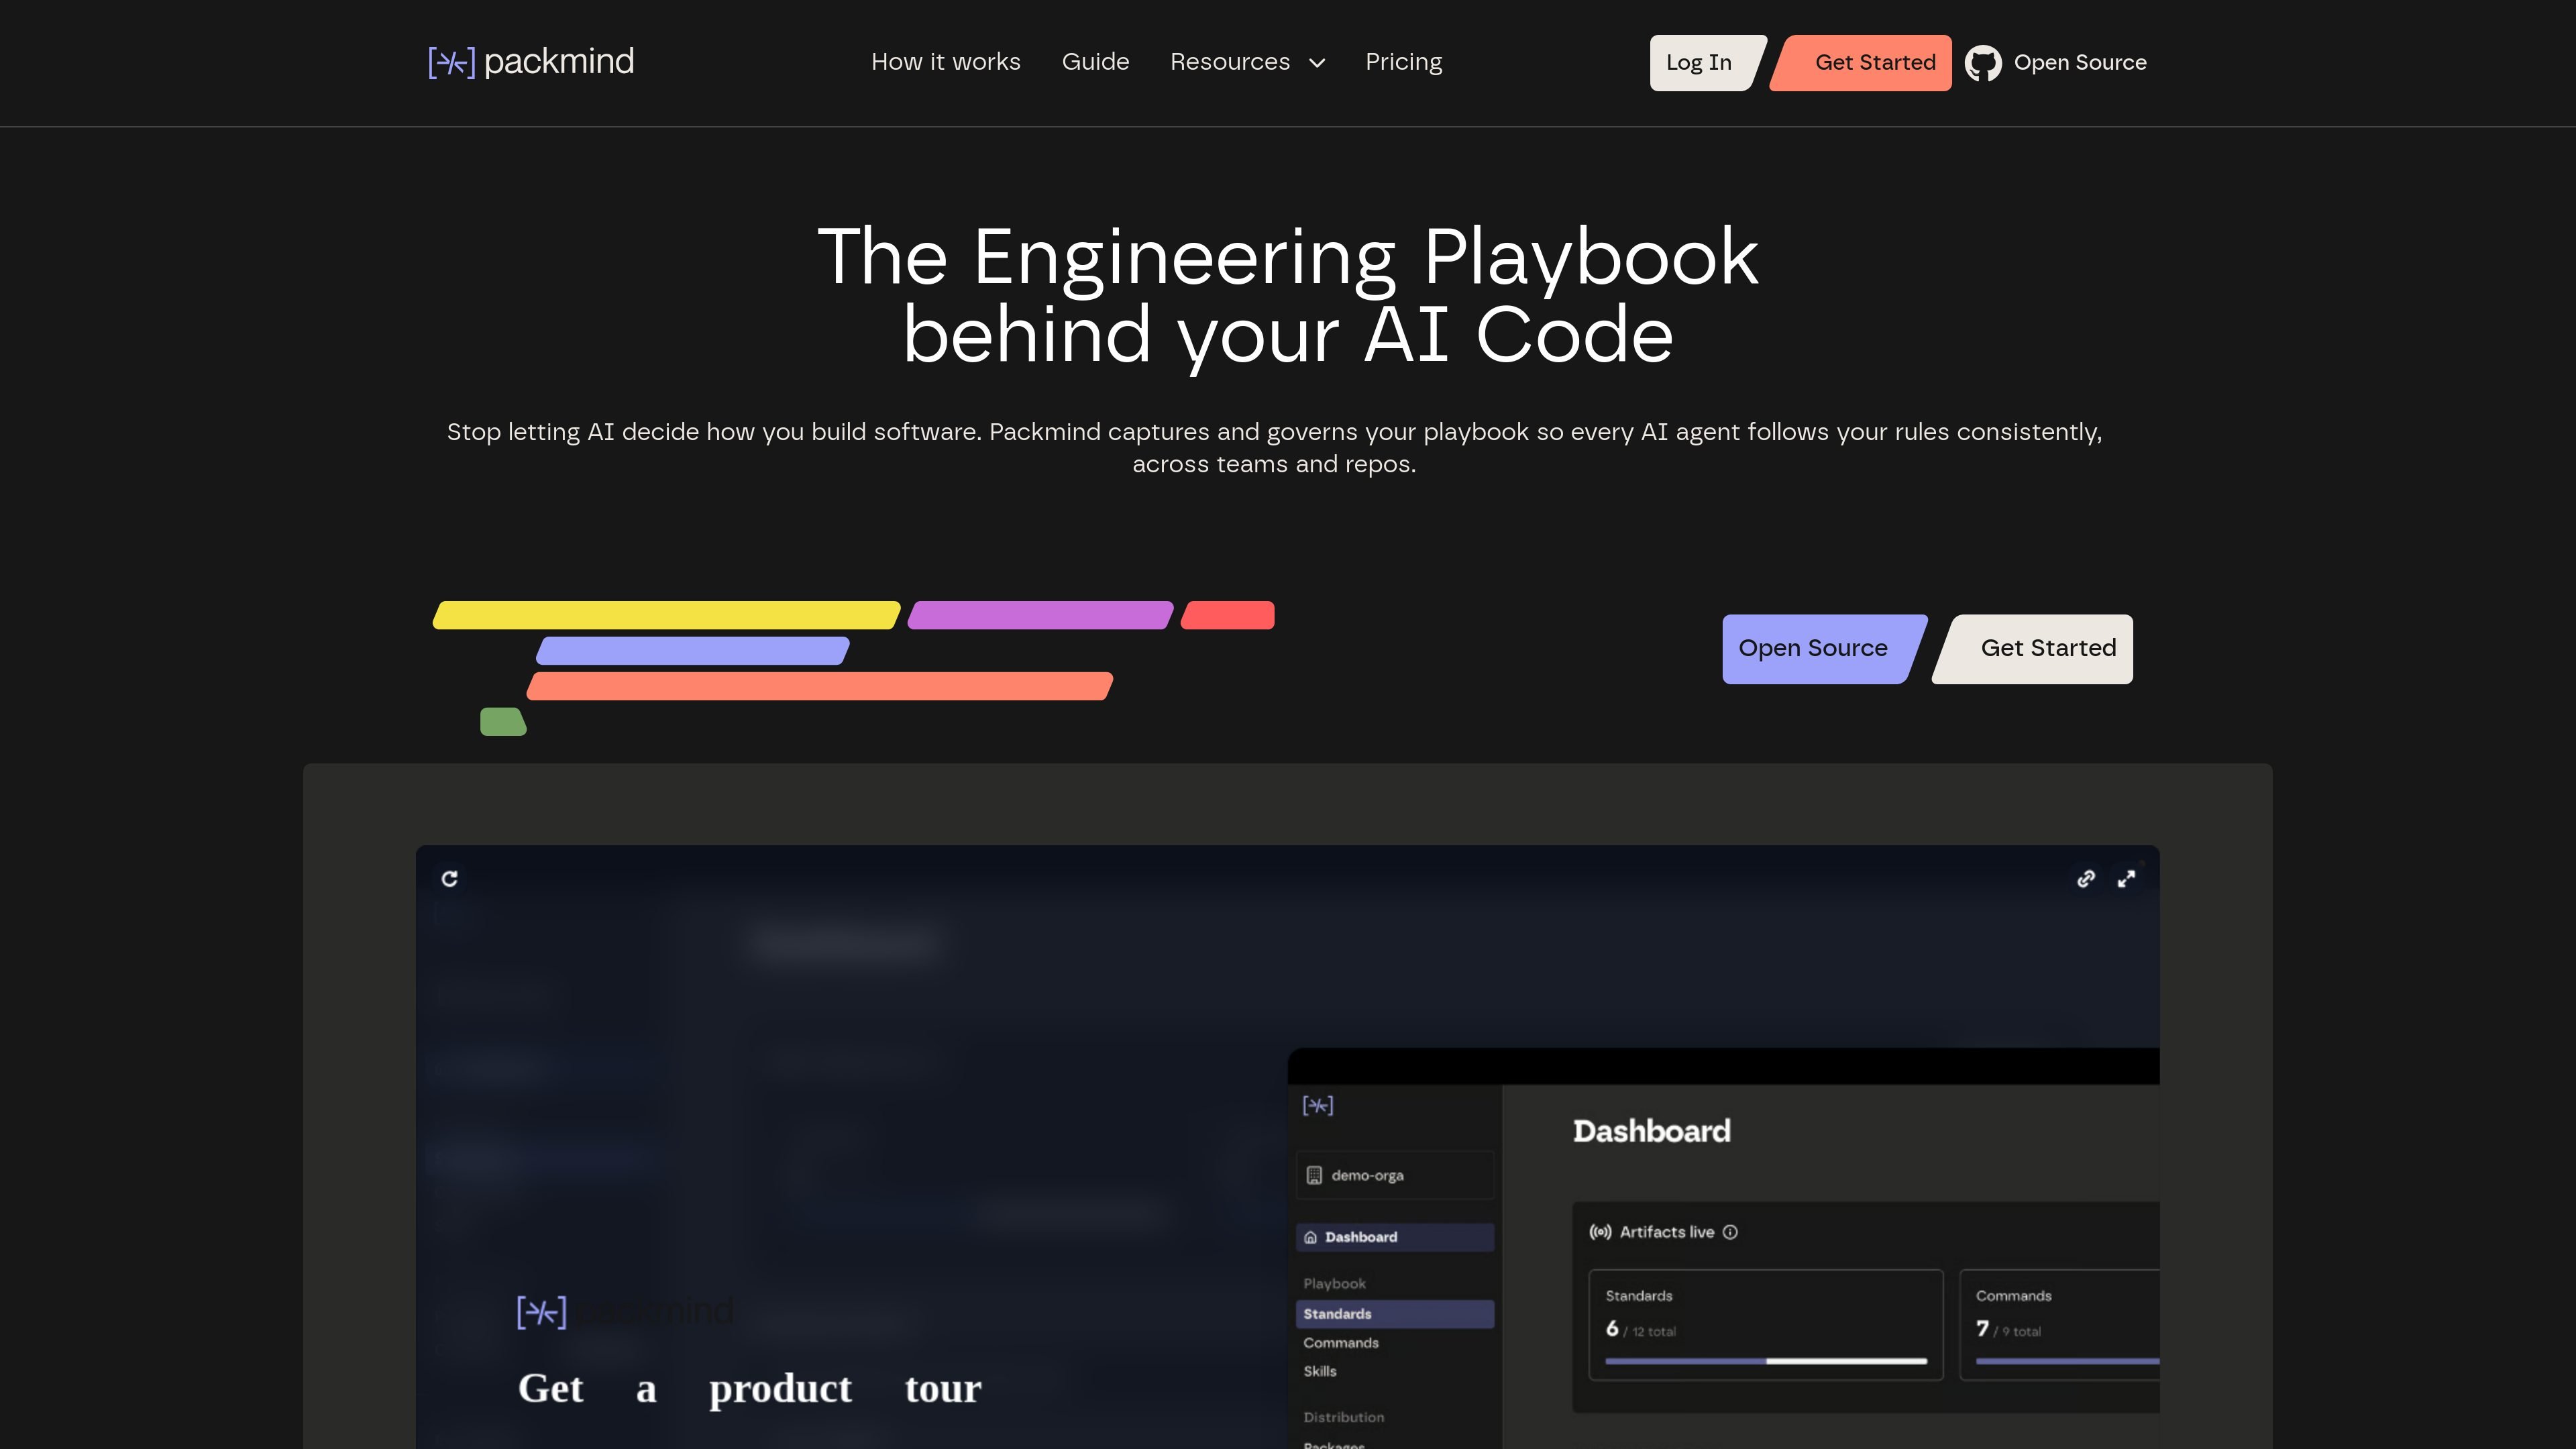
Task: Open the GitHub icon in the navbar
Action: point(1982,63)
